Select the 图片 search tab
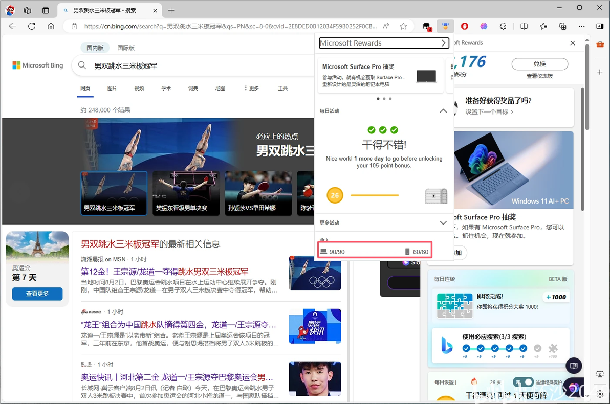 tap(112, 88)
